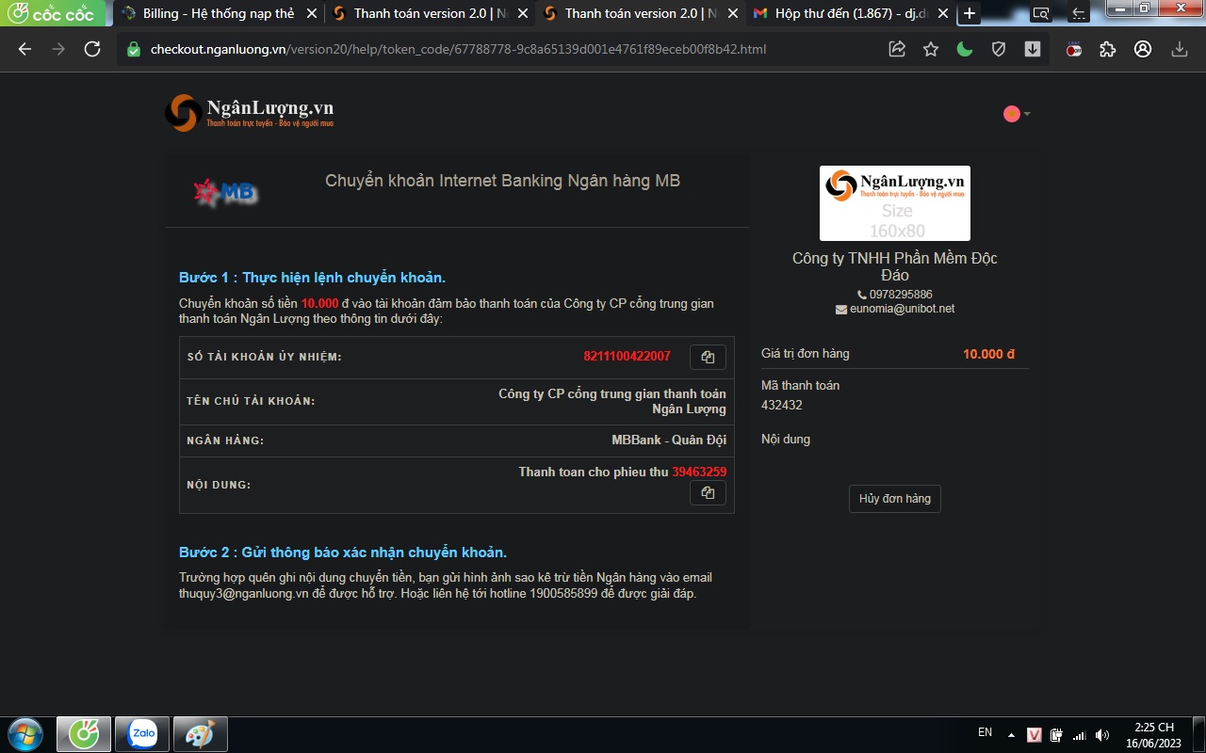Switch to the first Thanh toán version 2.0 tab
Screen dimensions: 1206x753
428,13
